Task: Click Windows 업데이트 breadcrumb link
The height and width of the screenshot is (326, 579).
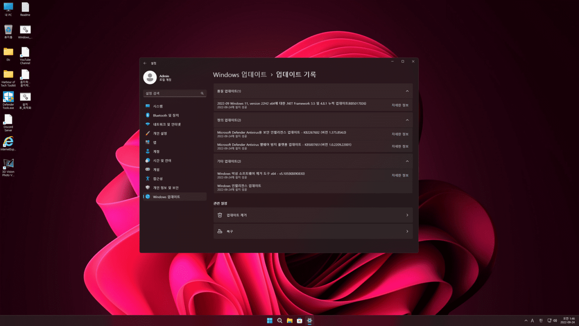Action: [240, 75]
